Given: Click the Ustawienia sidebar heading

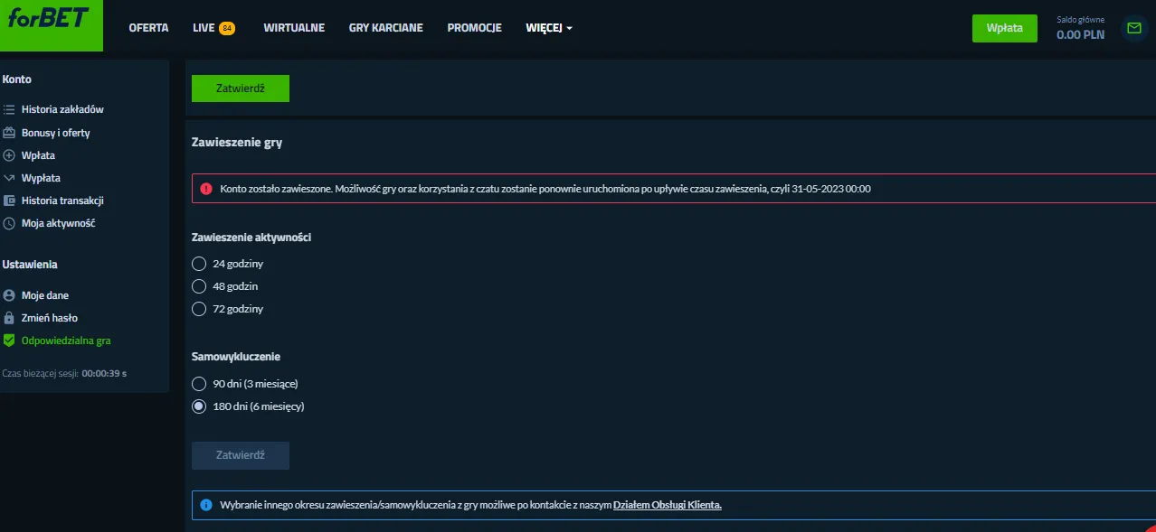Looking at the screenshot, I should 30,265.
